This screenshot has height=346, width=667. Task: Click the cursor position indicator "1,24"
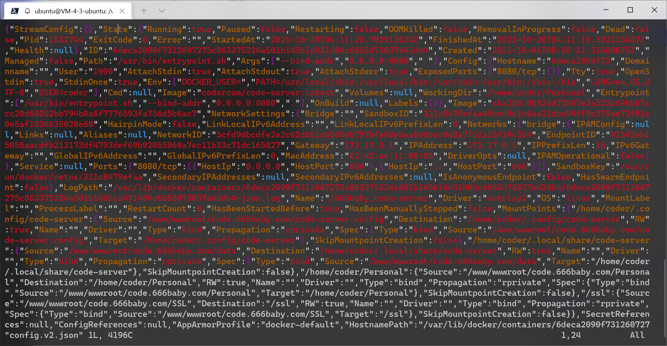571,335
